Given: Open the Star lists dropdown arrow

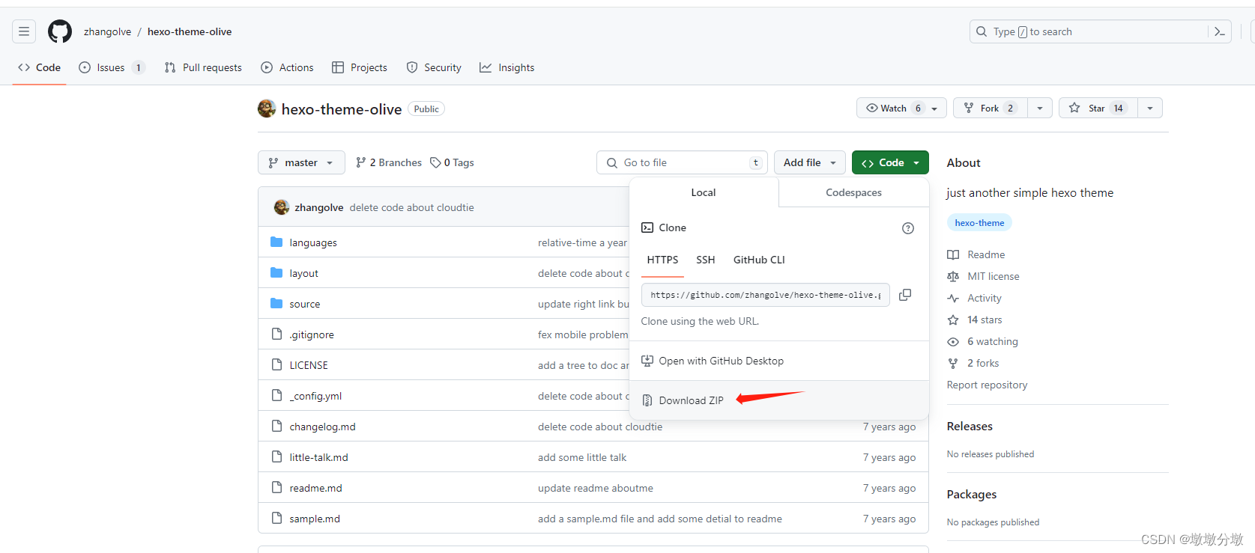Looking at the screenshot, I should pyautogui.click(x=1150, y=108).
